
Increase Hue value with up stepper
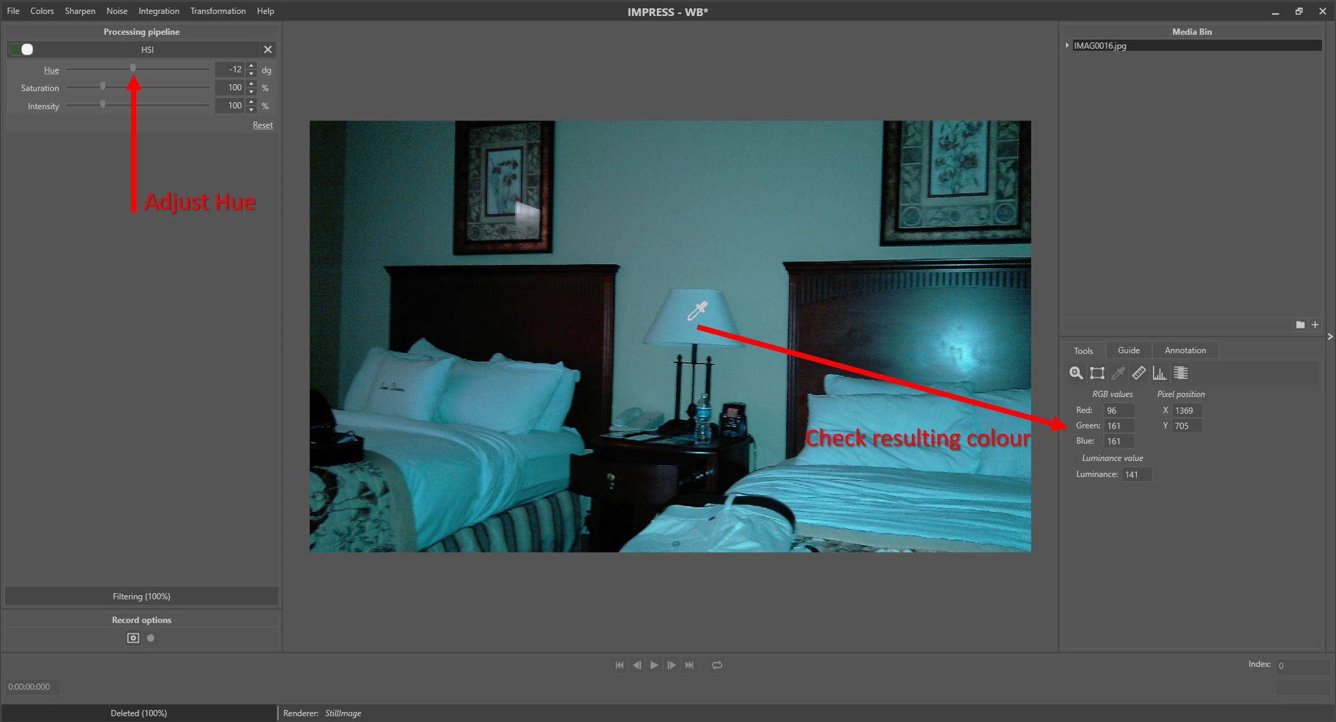coord(251,66)
